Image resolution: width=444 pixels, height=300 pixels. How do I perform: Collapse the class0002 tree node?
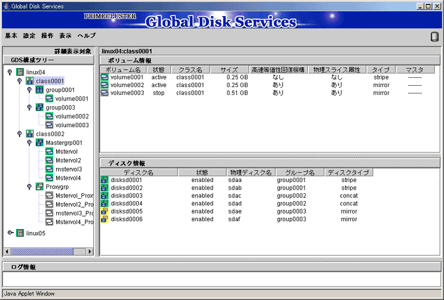tap(20, 133)
